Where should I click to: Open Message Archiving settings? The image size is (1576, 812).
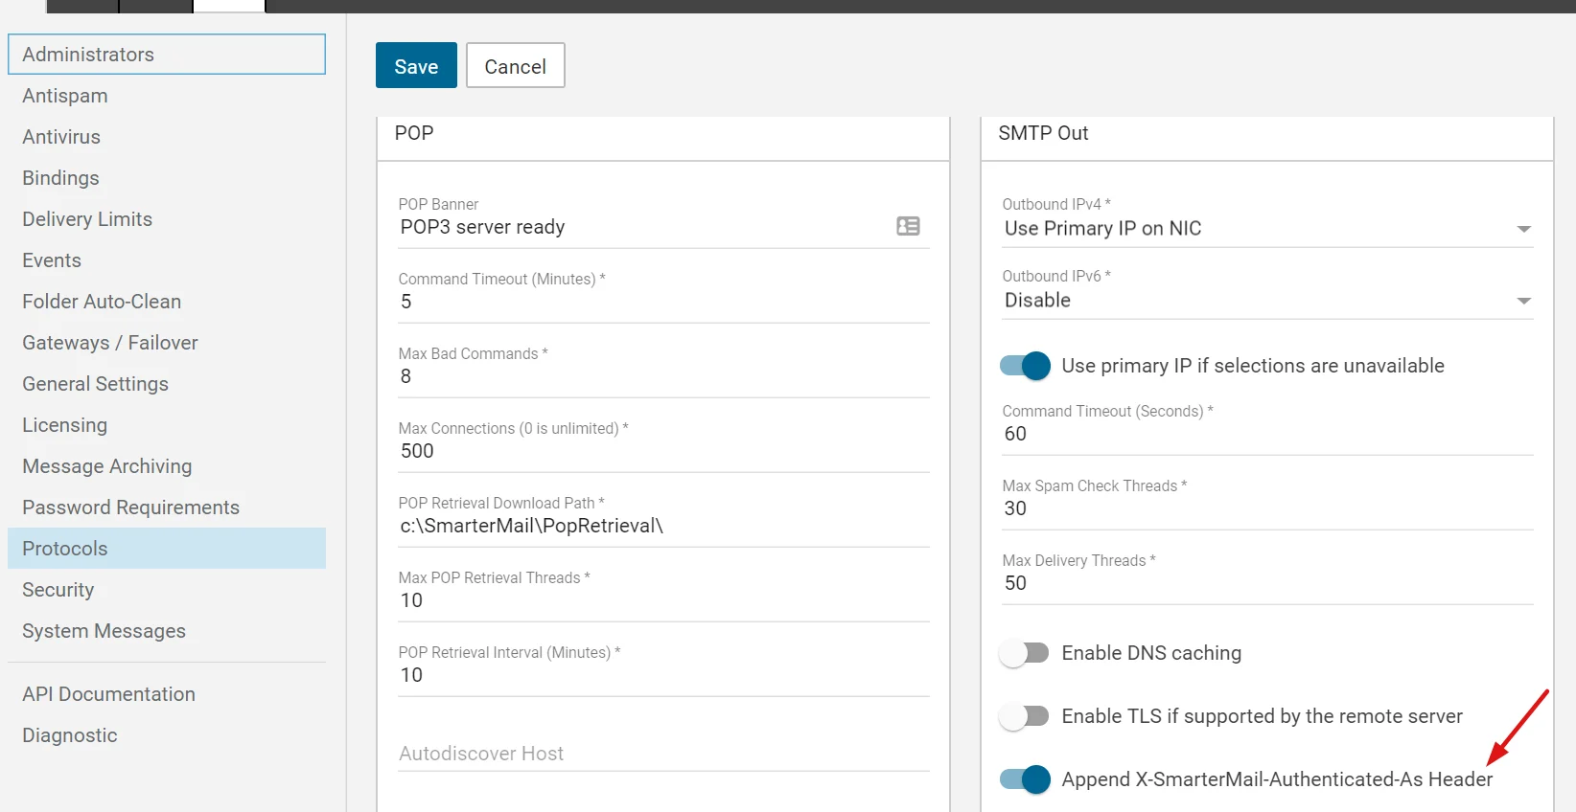pos(167,466)
